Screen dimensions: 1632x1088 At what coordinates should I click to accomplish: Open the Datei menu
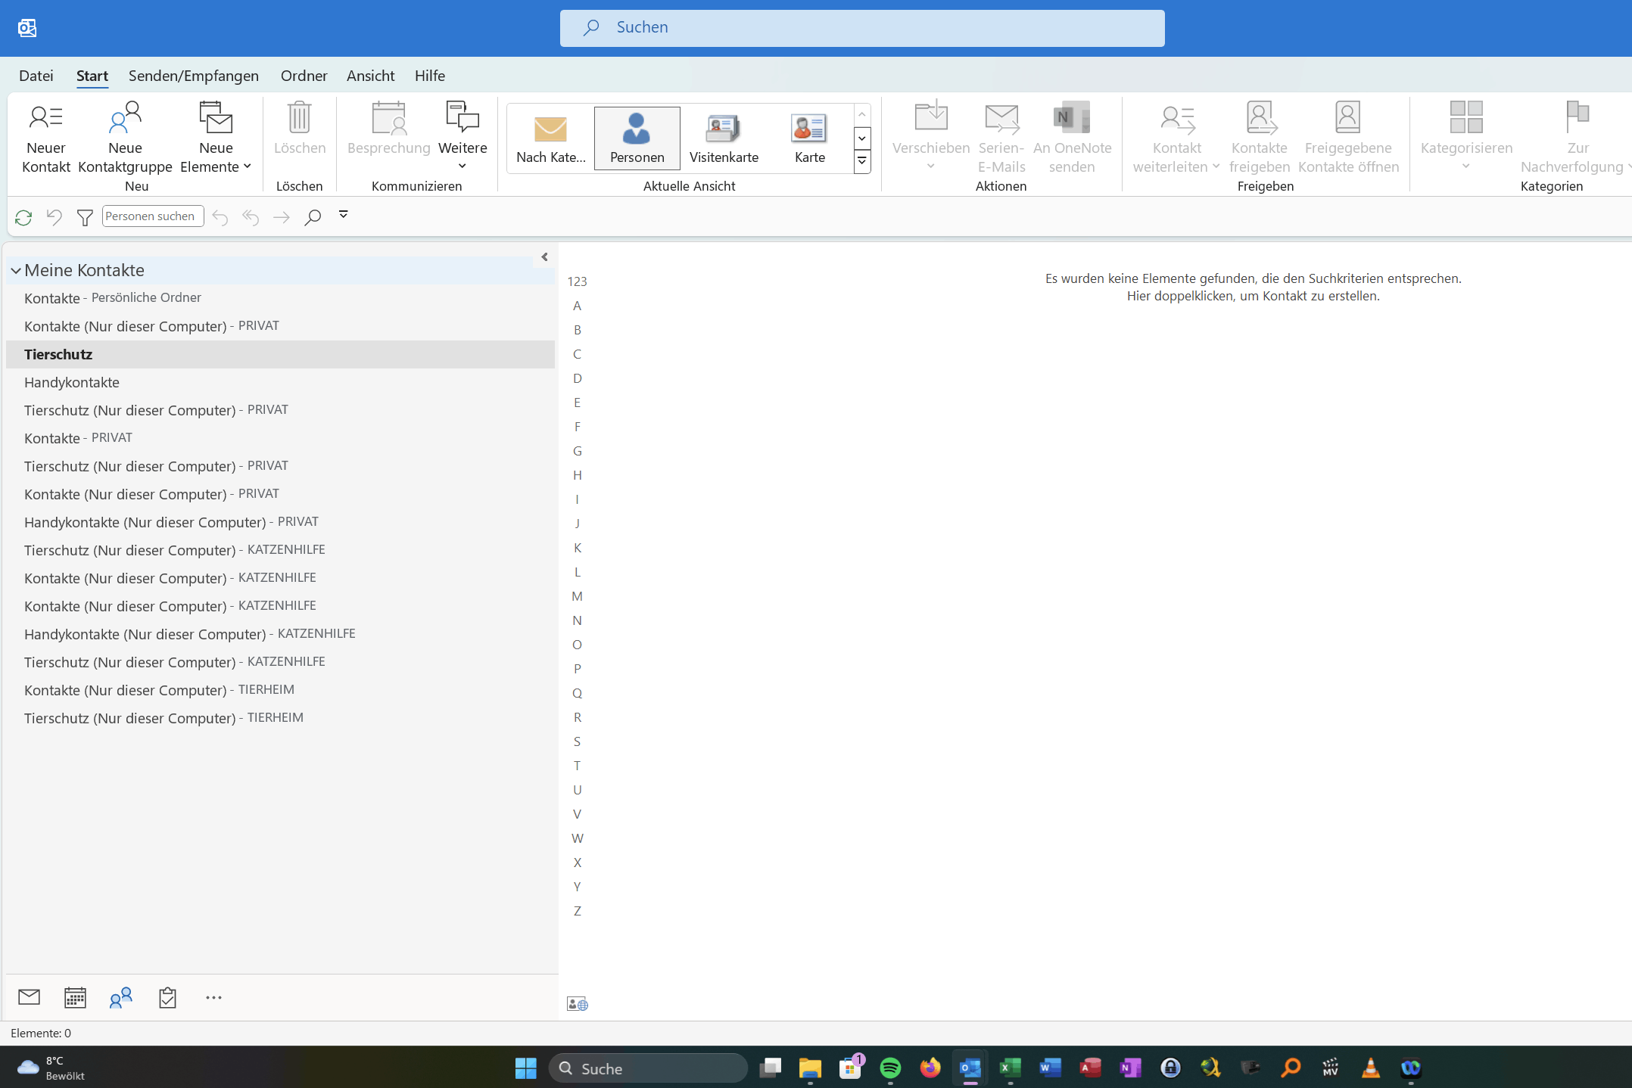click(36, 76)
